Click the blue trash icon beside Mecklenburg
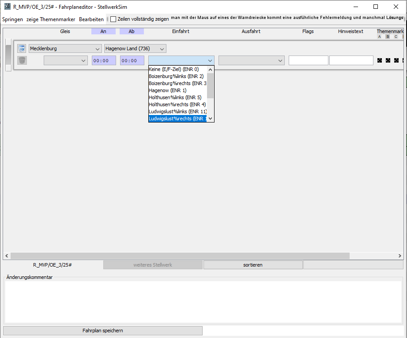The image size is (407, 338). point(22,48)
